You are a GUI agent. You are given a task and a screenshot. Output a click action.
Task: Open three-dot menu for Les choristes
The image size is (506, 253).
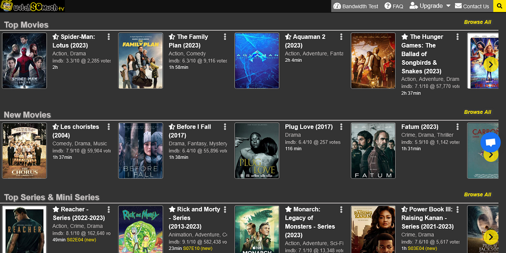tap(109, 126)
